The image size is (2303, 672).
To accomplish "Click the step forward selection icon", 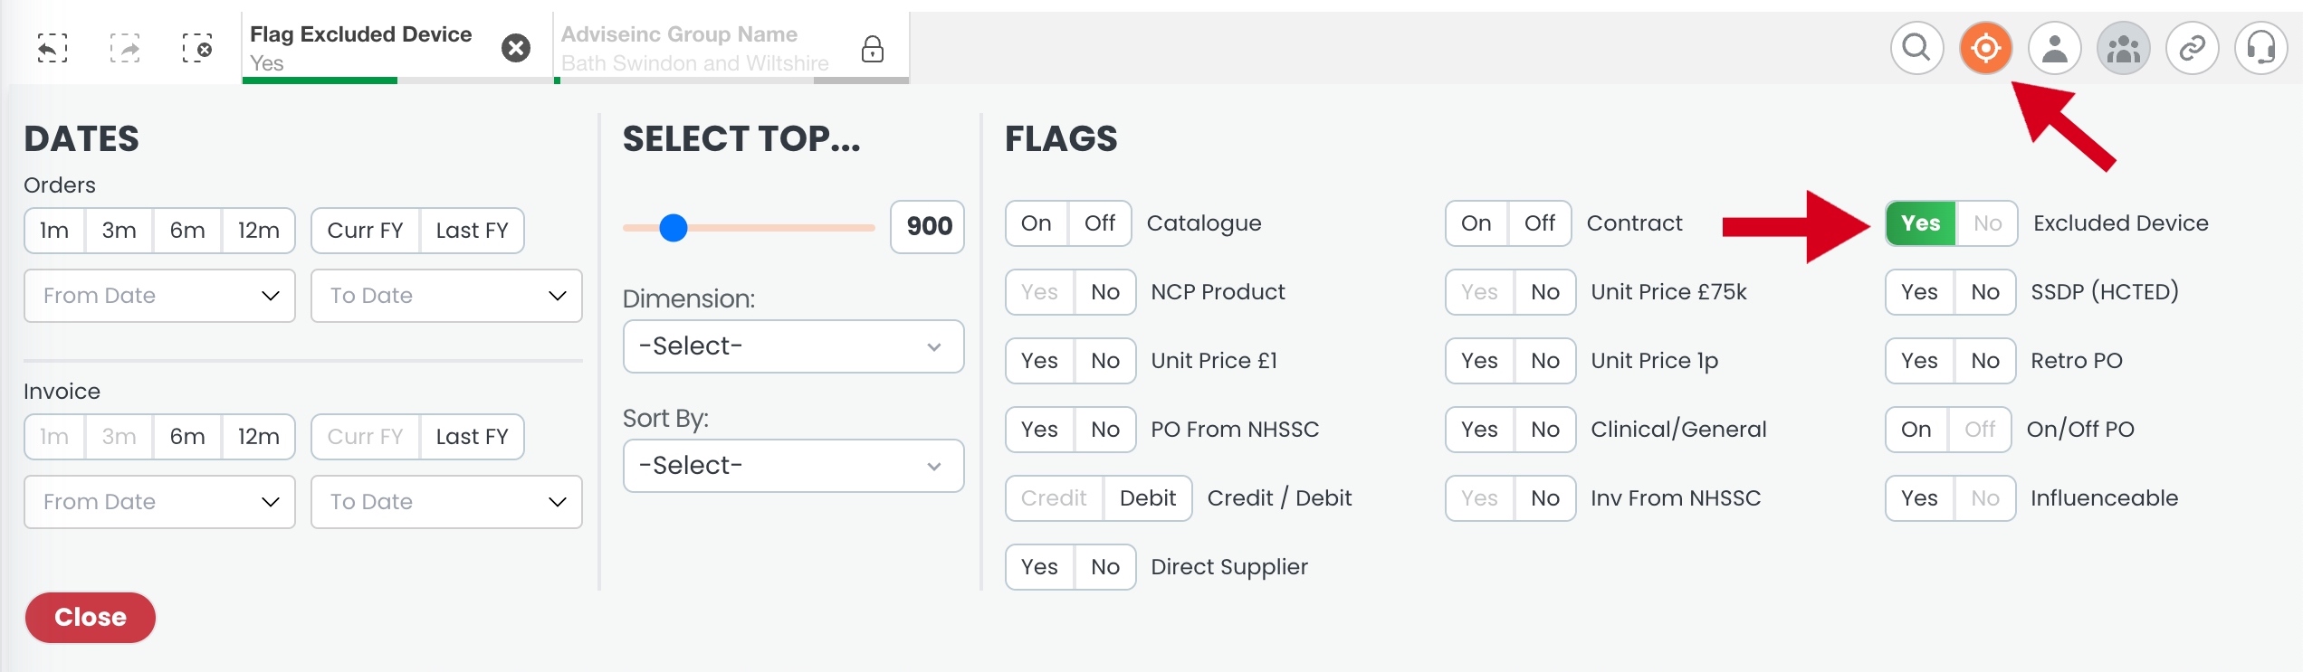I will 125,48.
